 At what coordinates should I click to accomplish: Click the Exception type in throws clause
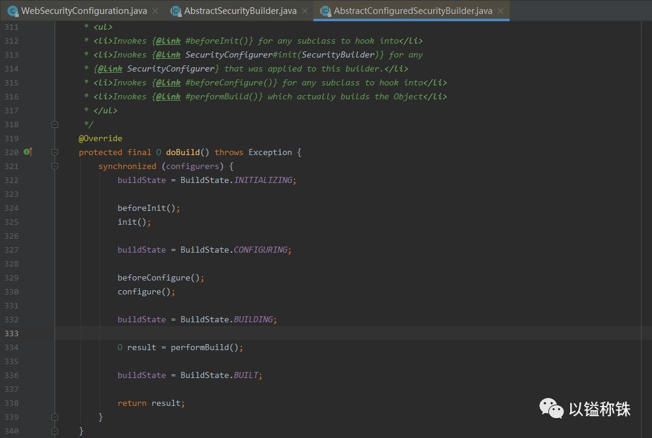tap(270, 152)
